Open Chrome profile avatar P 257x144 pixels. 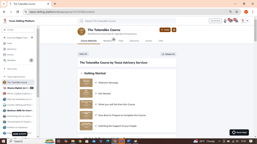(246, 12)
